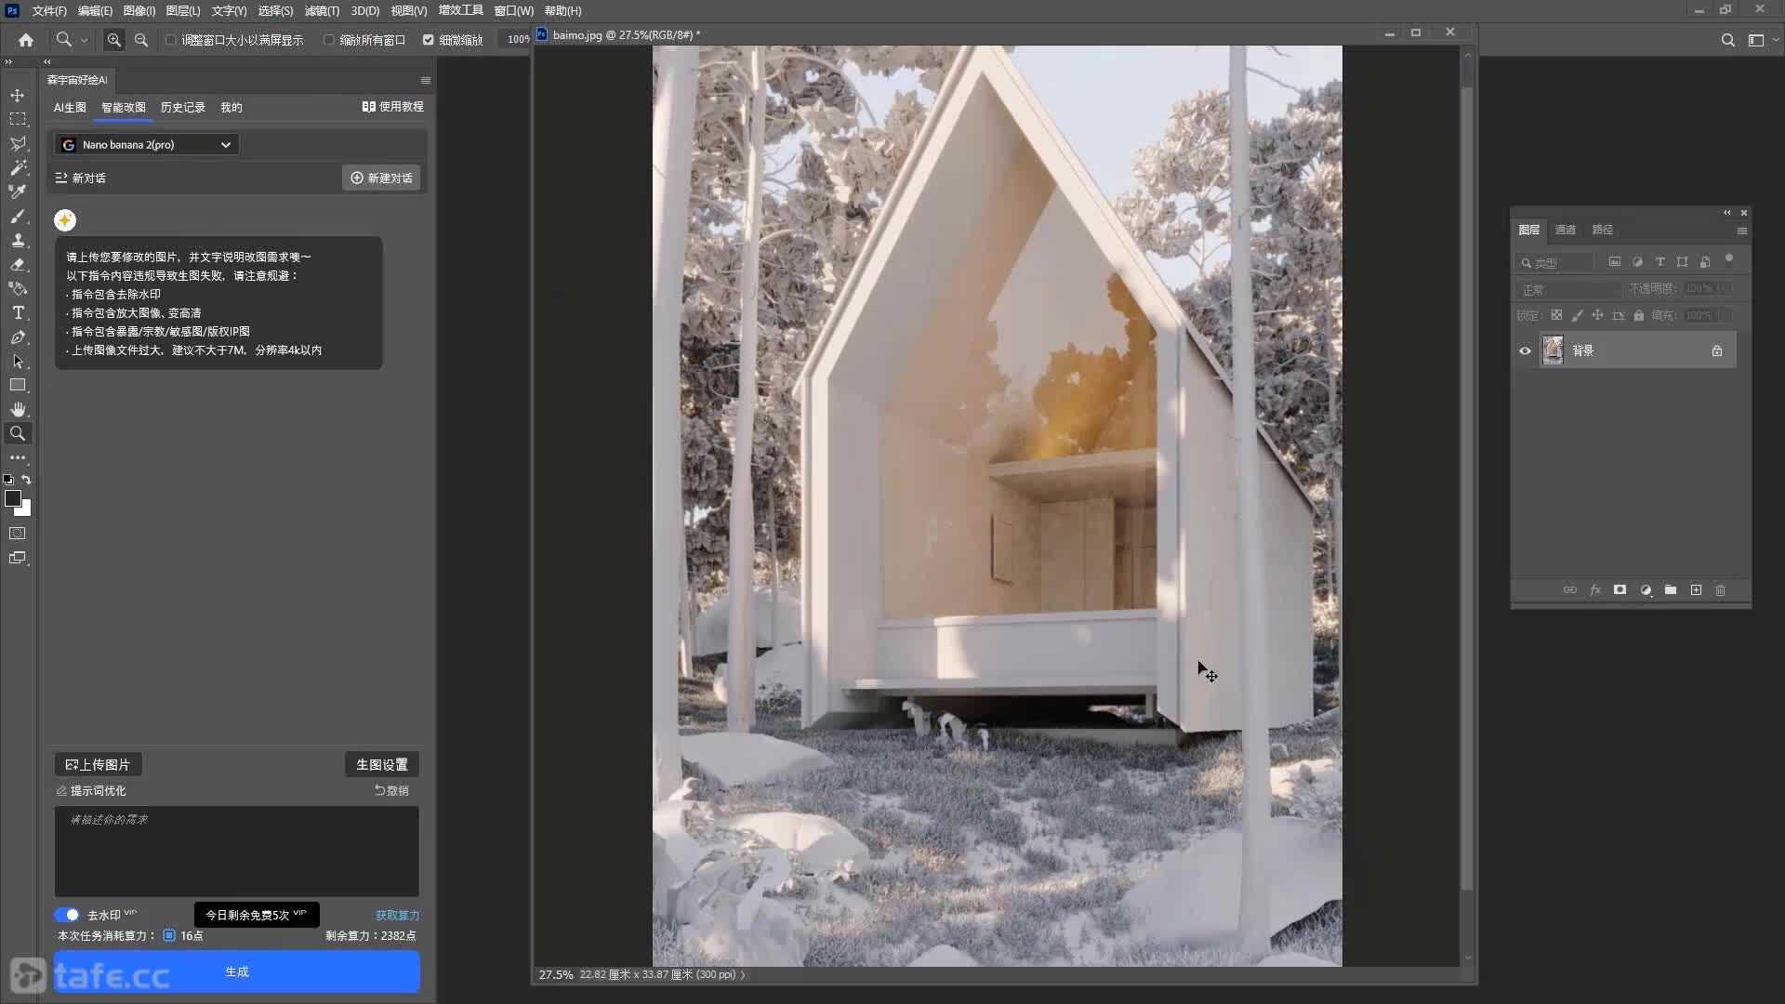Select the Horizontal Type tool
1785x1004 pixels.
pos(18,312)
